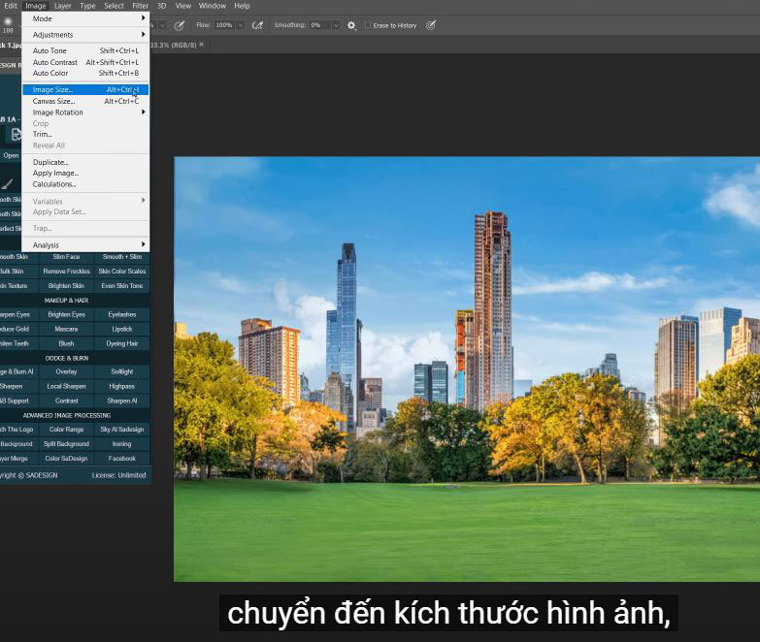Click the tallest skyscraper in the canvas
This screenshot has width=760, height=642.
coord(492,291)
